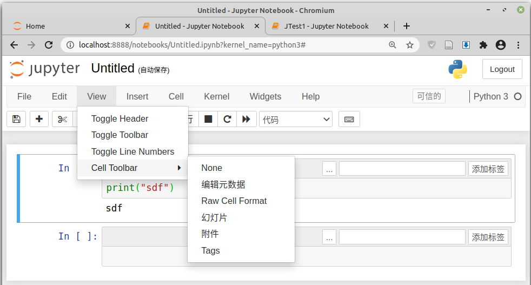This screenshot has height=285, width=531.
Task: Reload the page in browser
Action: pos(49,45)
